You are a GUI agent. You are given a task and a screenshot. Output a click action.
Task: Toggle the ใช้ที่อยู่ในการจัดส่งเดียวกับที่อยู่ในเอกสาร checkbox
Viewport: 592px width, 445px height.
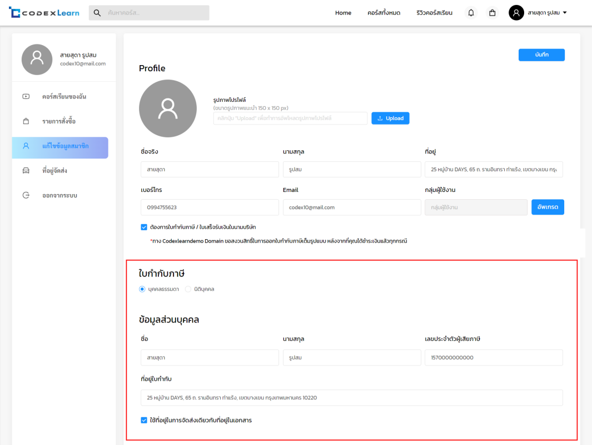pyautogui.click(x=144, y=421)
